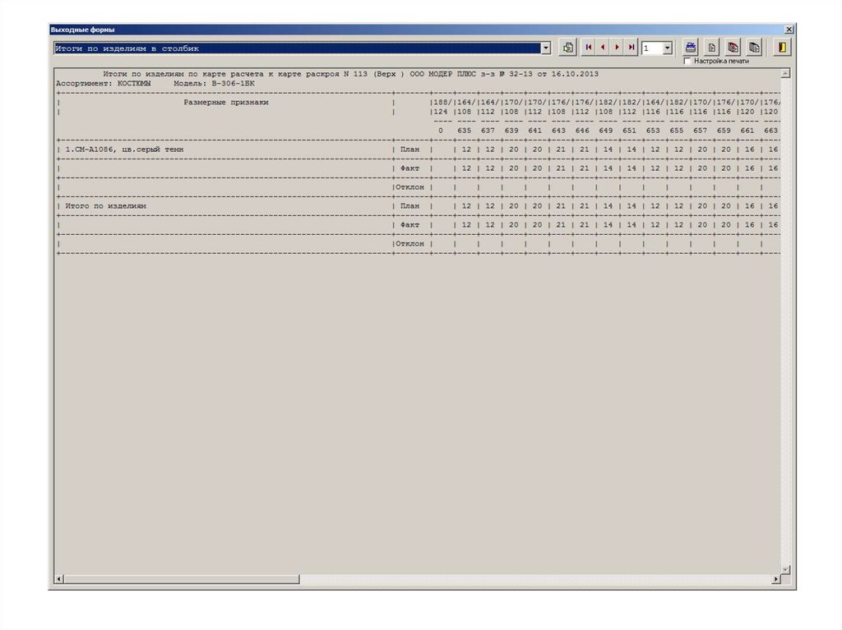
Task: Select the Итоги по изделиям в столбик field
Action: pyautogui.click(x=296, y=48)
